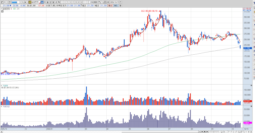Select the 틱 (tick) period button
The width and height of the screenshot is (255, 133).
(59, 2)
